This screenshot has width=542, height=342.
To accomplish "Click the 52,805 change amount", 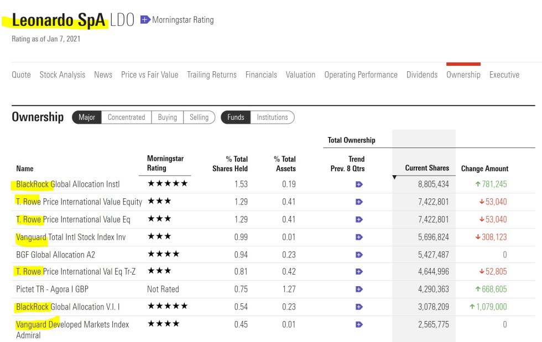I will tap(493, 271).
